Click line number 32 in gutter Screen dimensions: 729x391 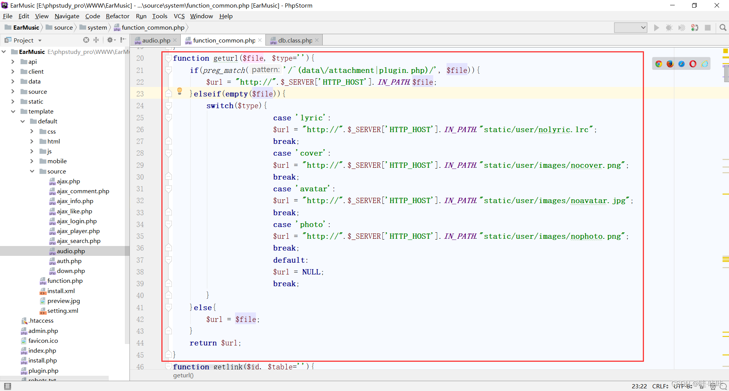point(140,200)
